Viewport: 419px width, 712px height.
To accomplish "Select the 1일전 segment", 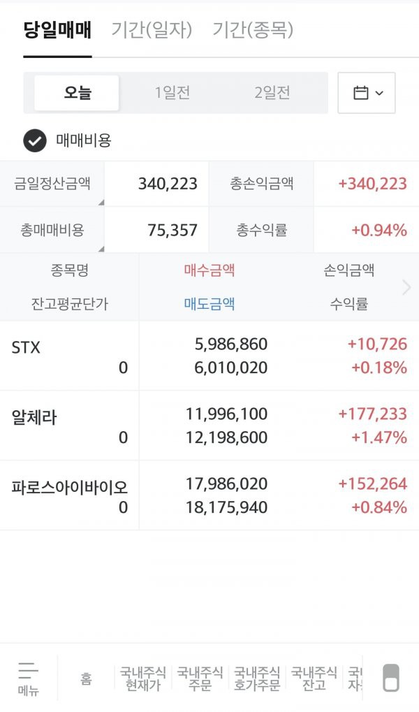I will tap(172, 93).
